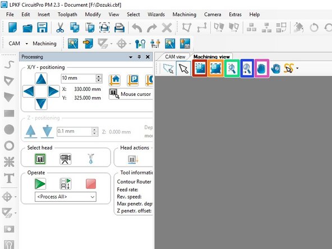
Task: Send head to home position
Action: (x=115, y=80)
